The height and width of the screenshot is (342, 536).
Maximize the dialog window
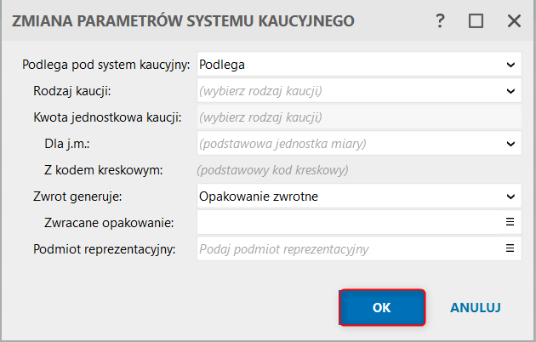(476, 21)
